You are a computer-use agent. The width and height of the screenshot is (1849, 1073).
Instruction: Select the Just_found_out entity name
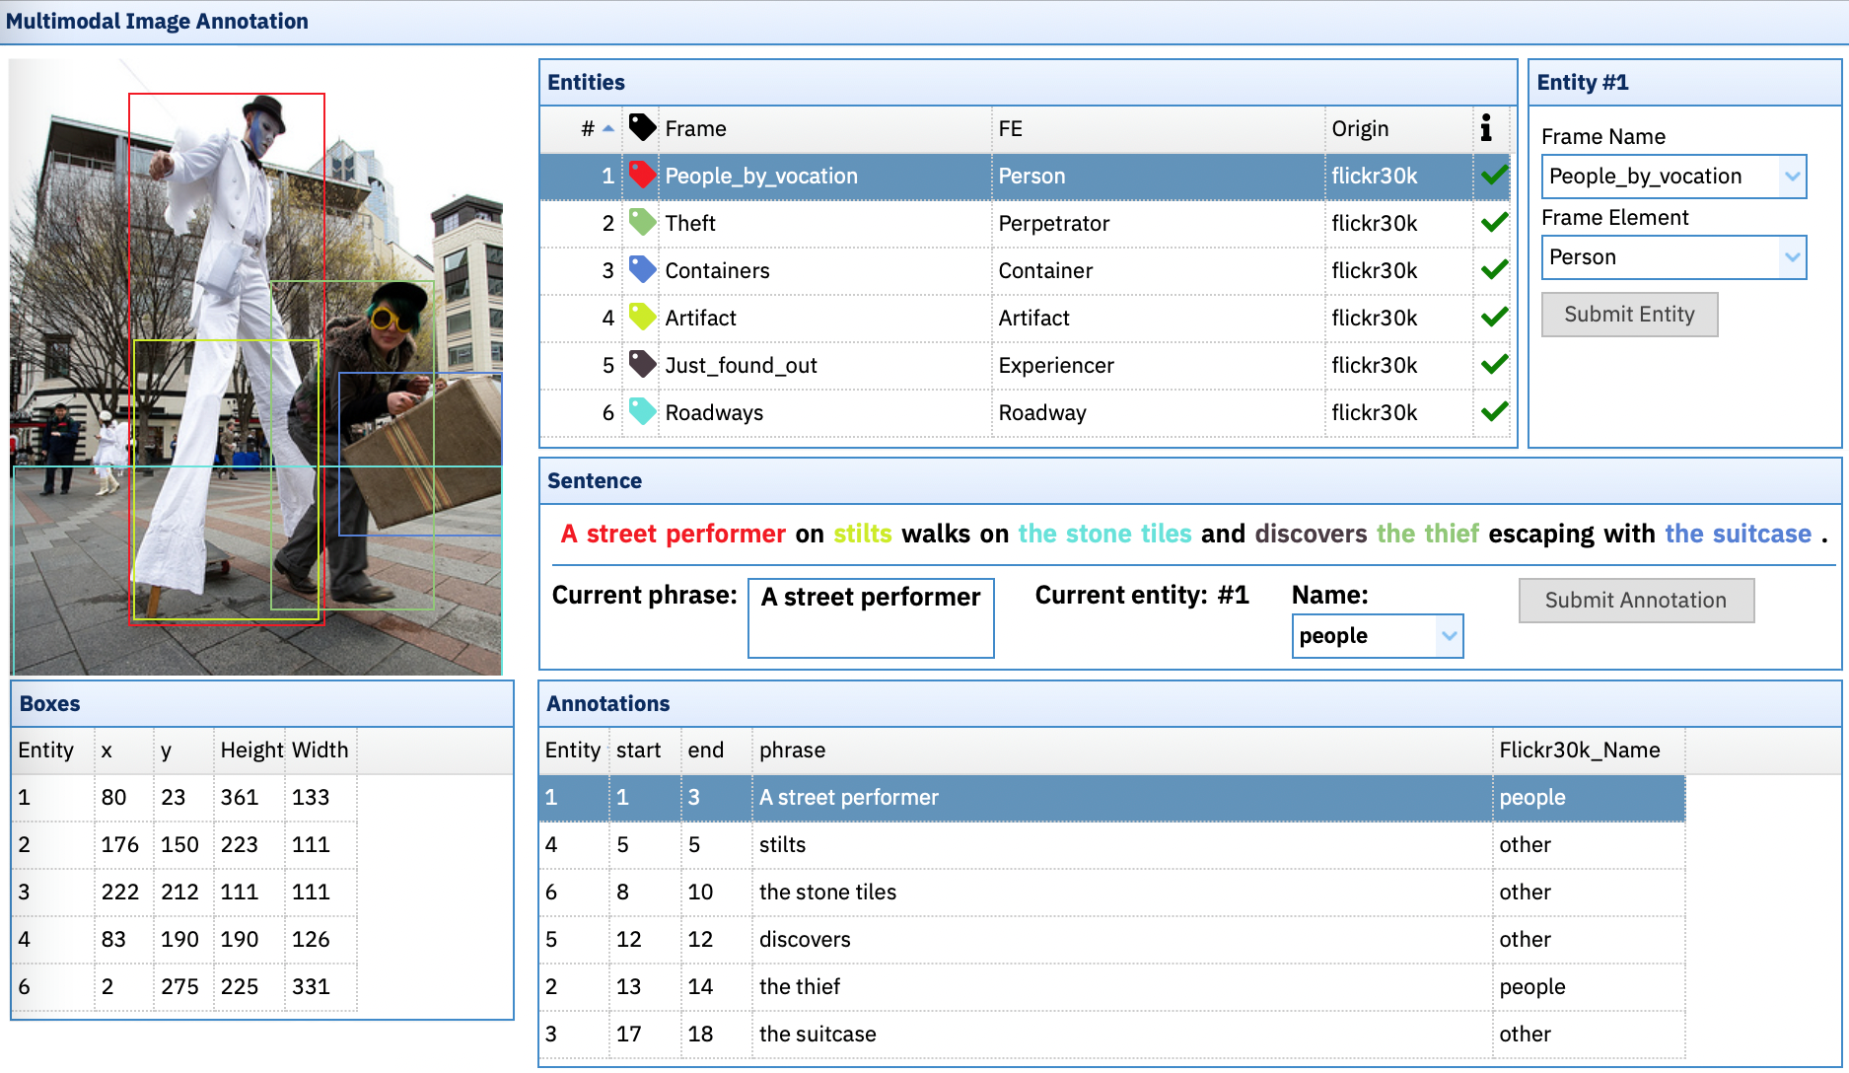click(741, 365)
